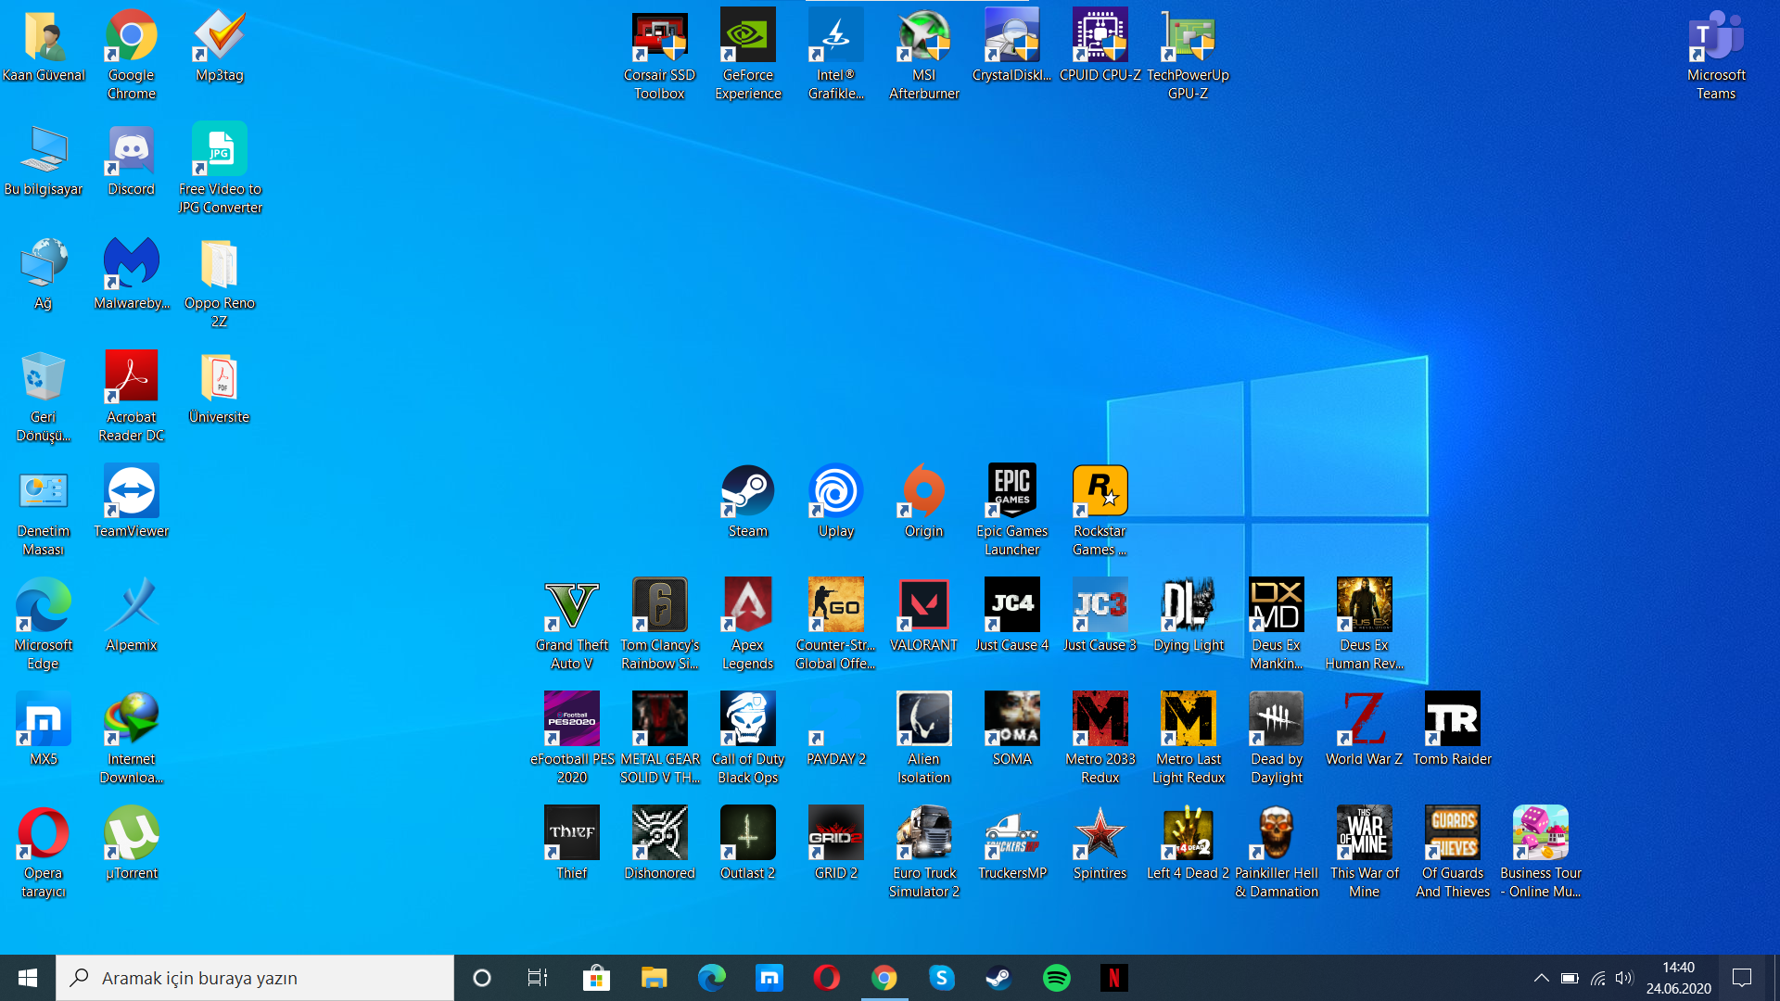
Task: Select the Mp3tag desktop icon
Action: click(x=219, y=45)
